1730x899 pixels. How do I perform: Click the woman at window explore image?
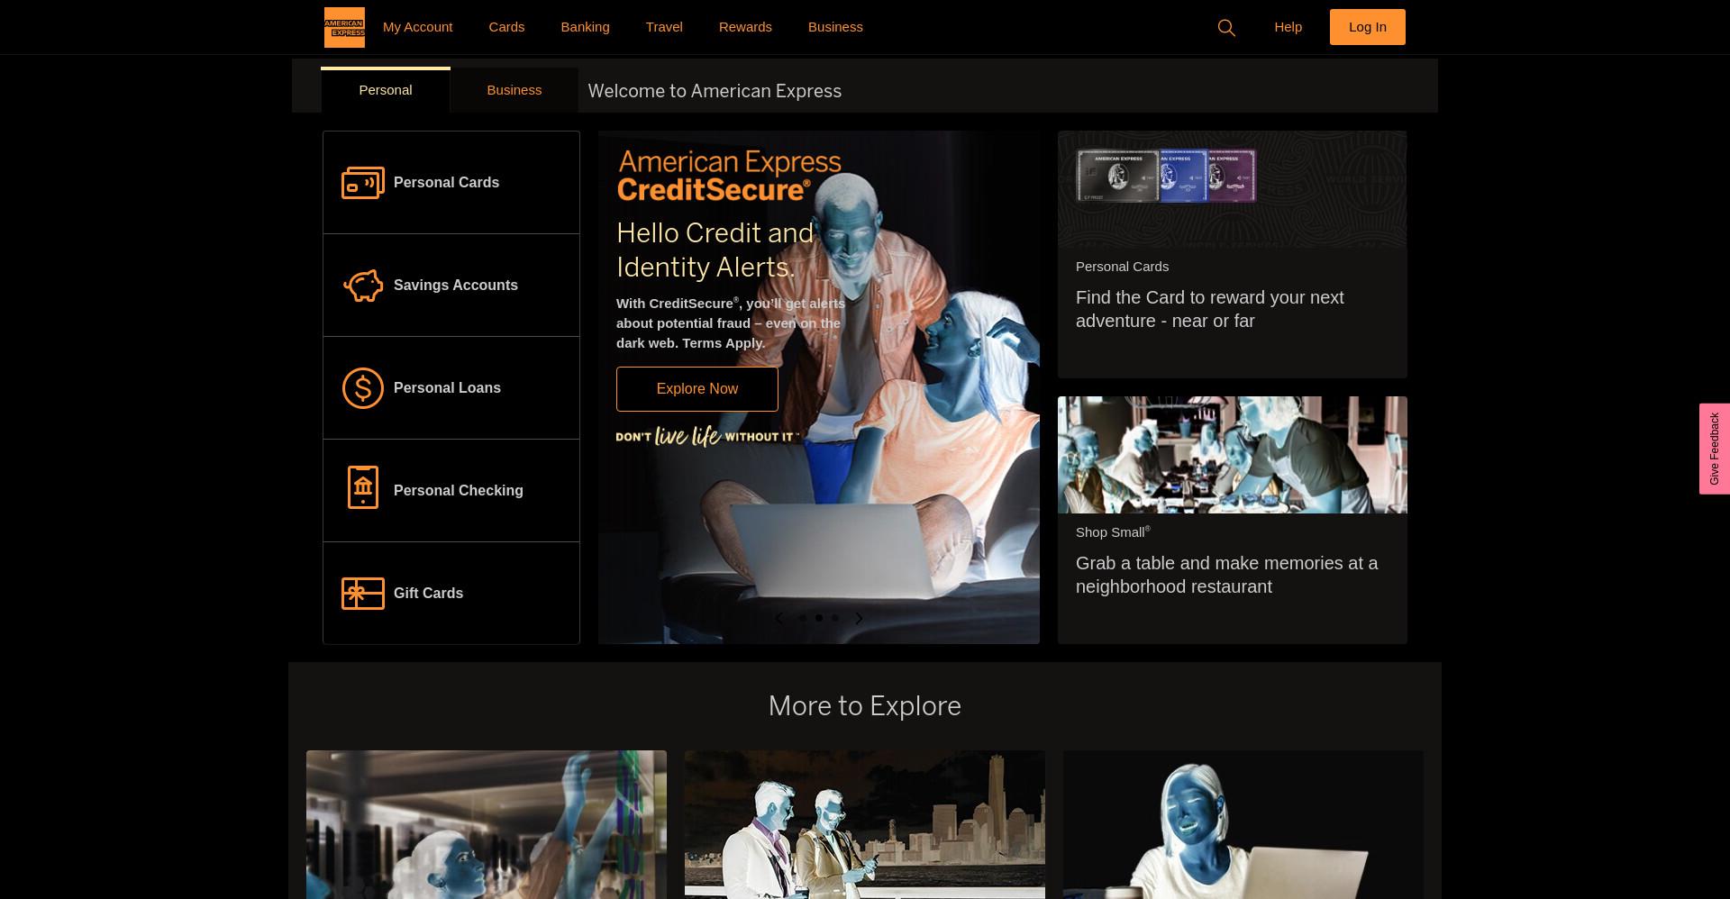(x=487, y=824)
